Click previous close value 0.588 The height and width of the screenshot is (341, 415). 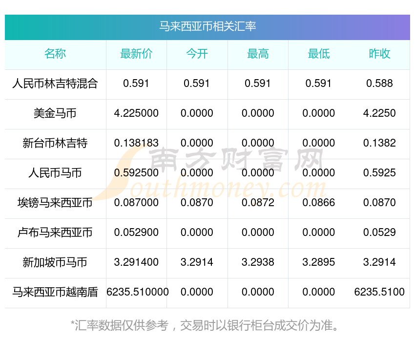379,84
